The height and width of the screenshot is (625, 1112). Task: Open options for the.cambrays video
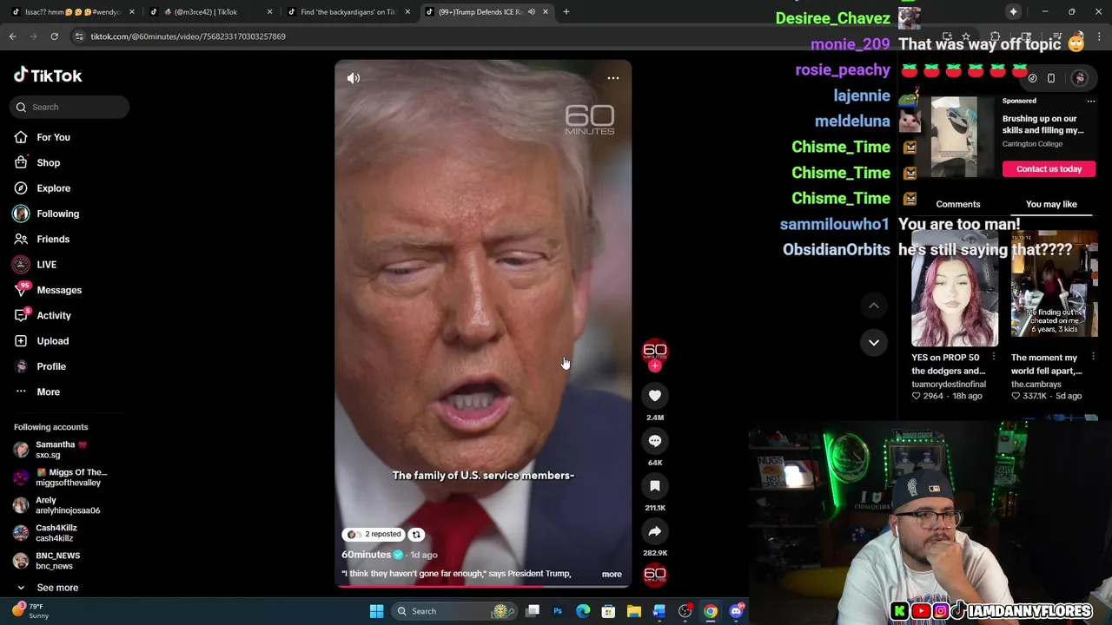[x=1093, y=357]
